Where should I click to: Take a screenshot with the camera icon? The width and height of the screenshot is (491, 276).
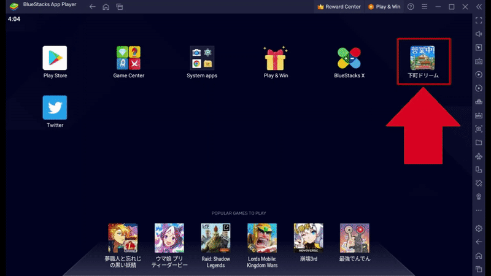479,129
